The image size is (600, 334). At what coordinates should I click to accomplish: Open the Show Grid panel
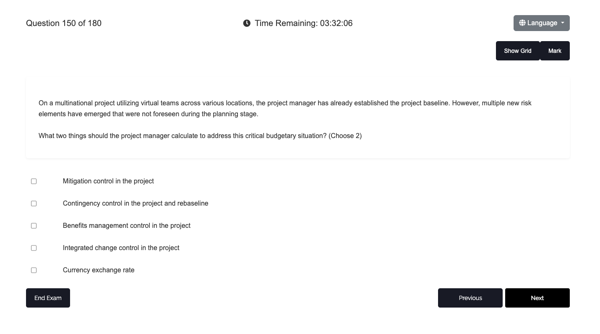click(517, 51)
